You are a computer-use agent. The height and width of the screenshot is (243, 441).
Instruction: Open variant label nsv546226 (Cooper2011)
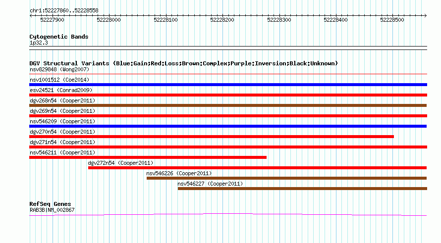[179, 173]
